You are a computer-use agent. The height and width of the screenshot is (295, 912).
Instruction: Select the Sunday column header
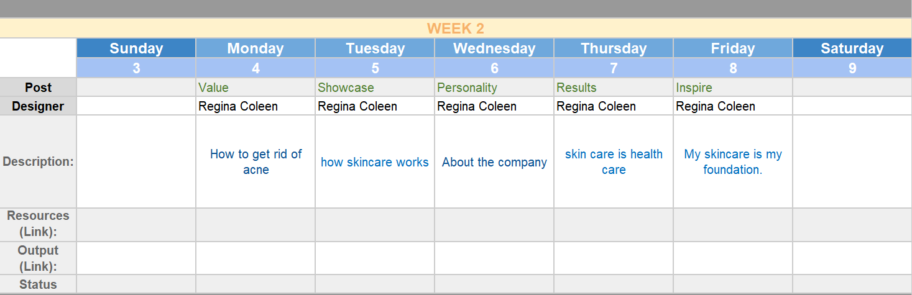[x=136, y=48]
